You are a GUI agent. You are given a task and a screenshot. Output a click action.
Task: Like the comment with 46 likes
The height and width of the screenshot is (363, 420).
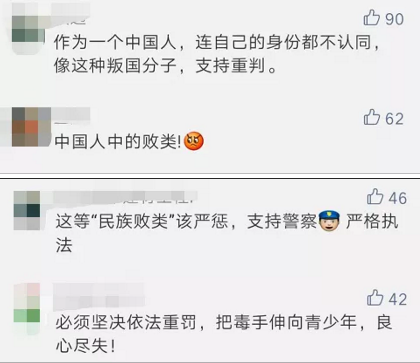tap(375, 196)
